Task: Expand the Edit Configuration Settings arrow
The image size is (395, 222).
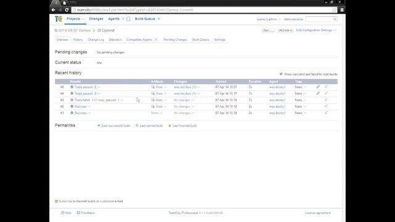Action: (x=335, y=30)
